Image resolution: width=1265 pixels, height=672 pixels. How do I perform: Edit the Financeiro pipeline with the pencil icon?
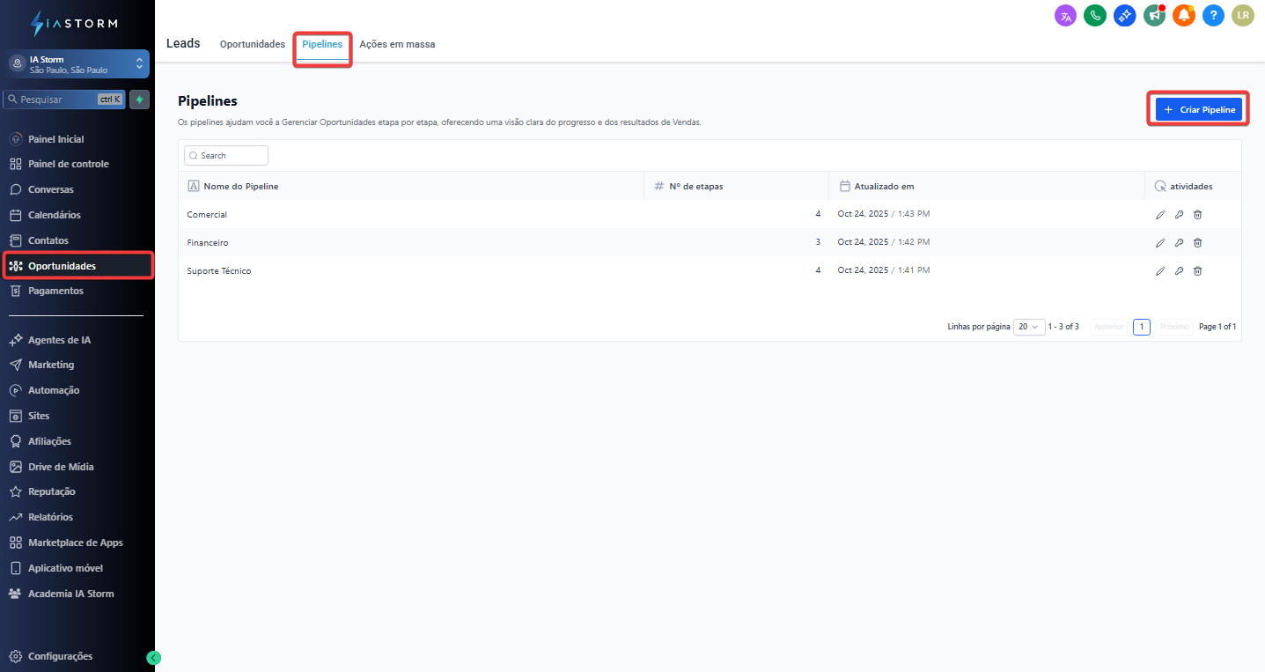(1160, 242)
